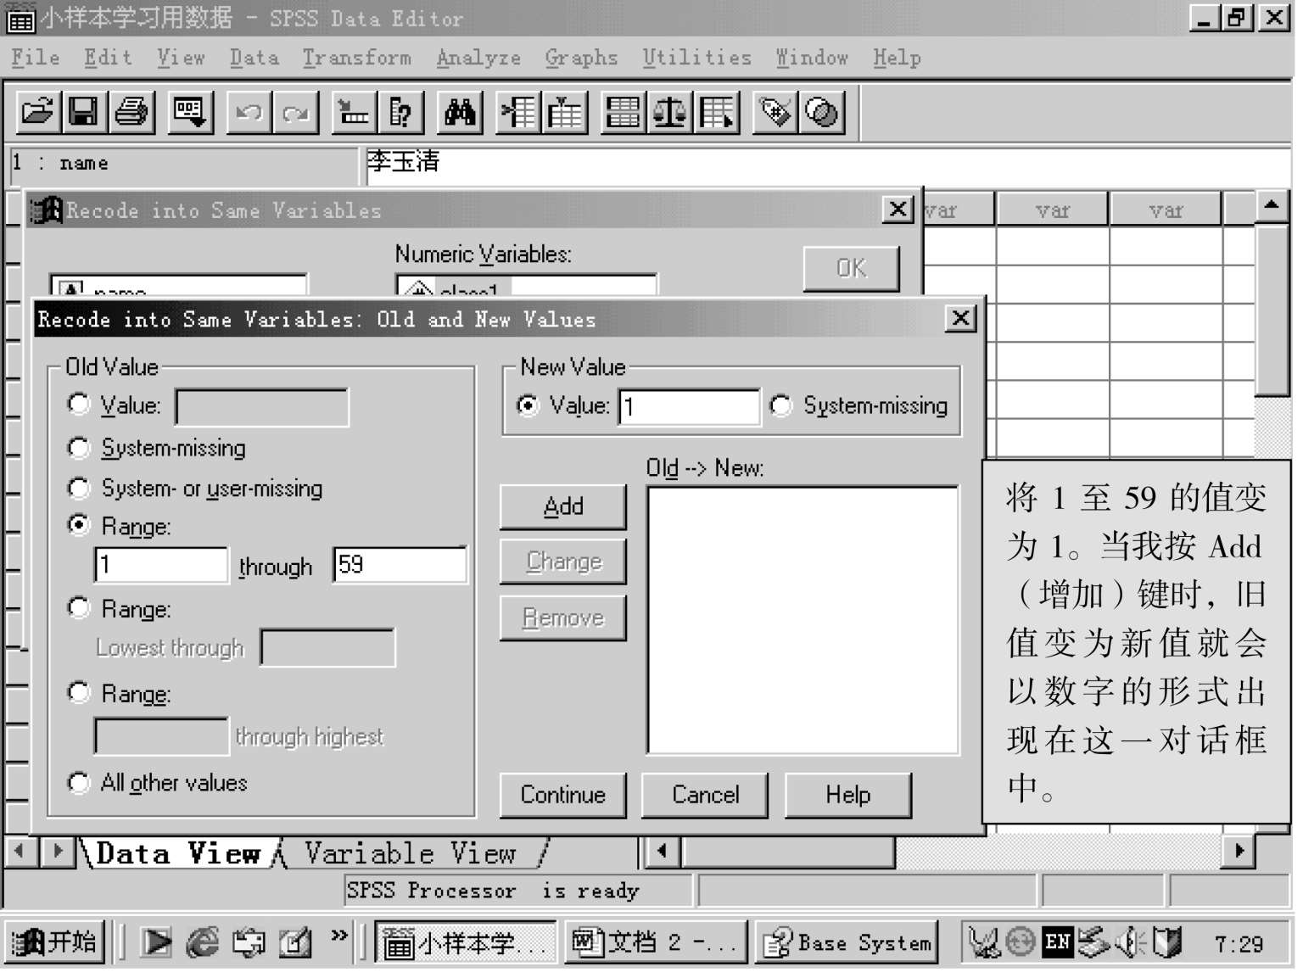Open the Transform menu
Viewport: 1303px width, 978px height.
(356, 58)
